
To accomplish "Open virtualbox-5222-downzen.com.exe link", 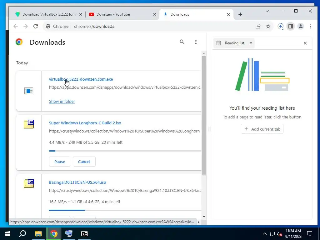I will (x=81, y=79).
